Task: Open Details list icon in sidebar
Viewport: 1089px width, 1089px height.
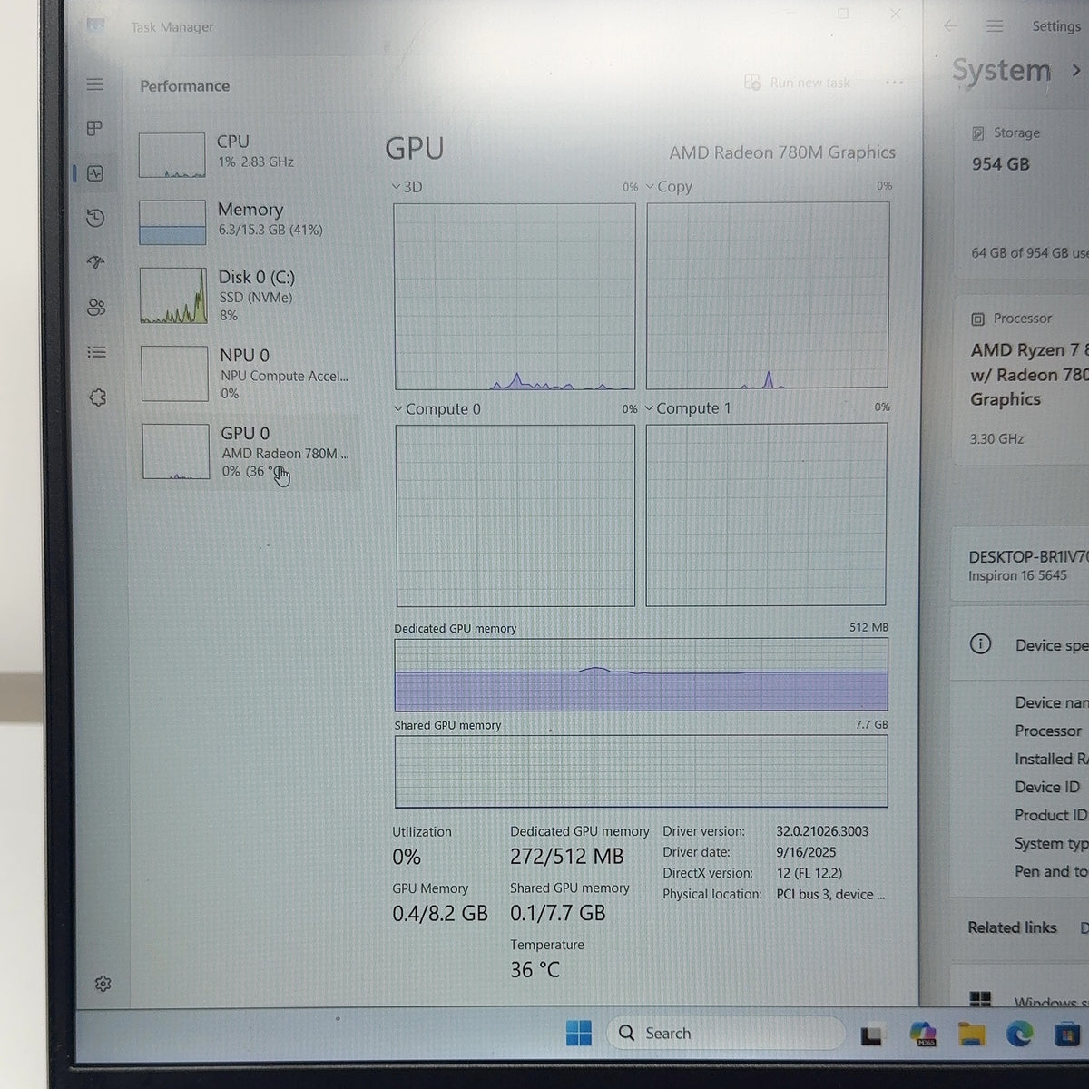Action: 96,352
